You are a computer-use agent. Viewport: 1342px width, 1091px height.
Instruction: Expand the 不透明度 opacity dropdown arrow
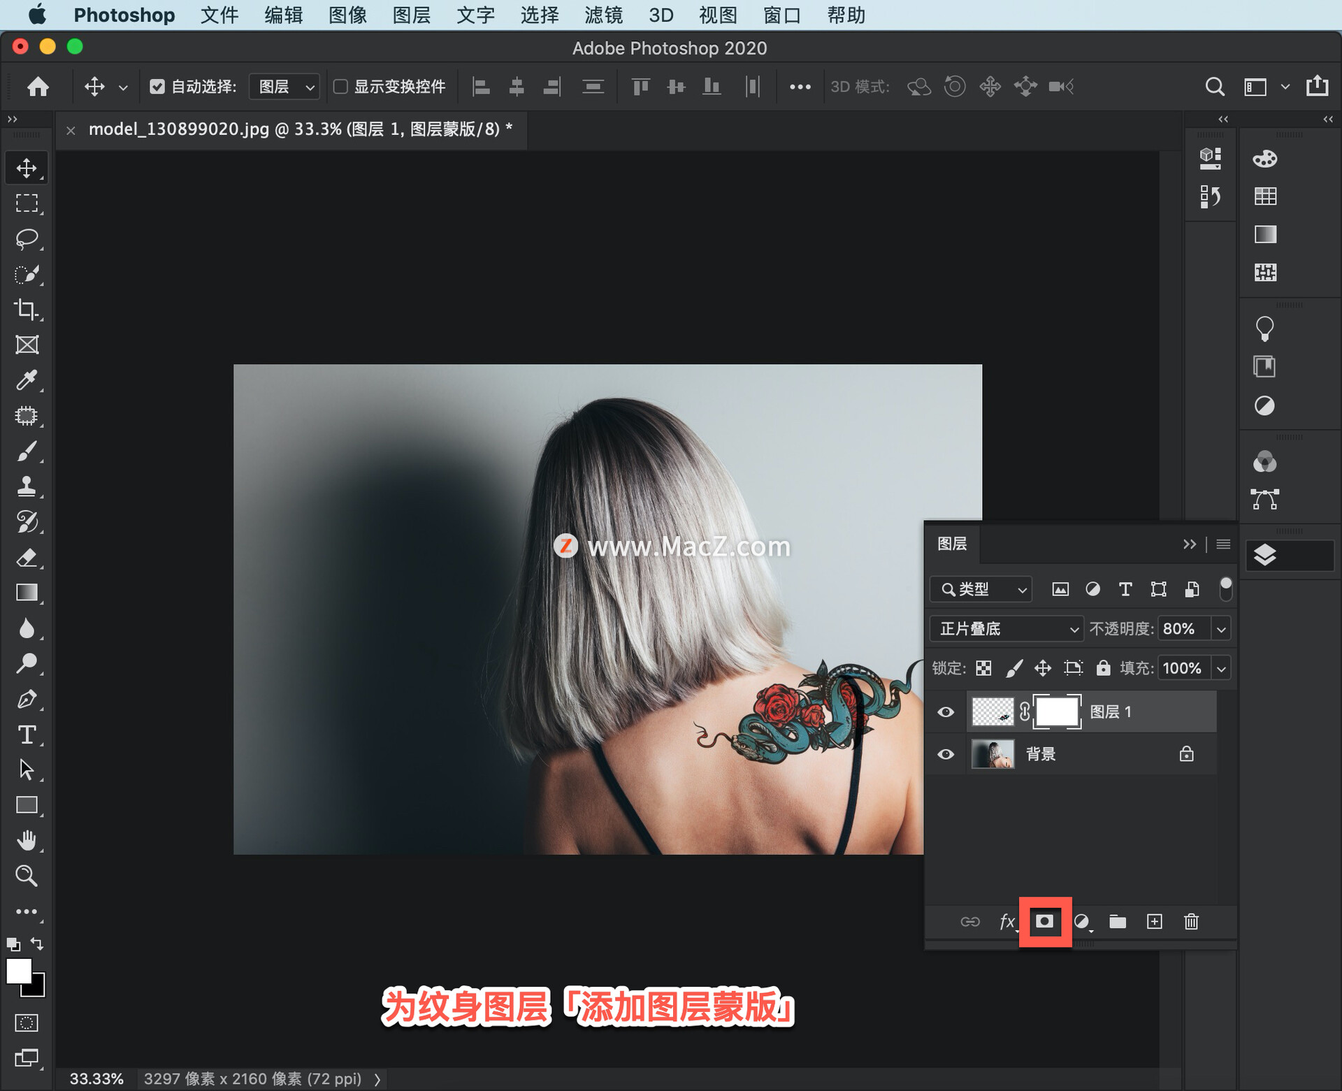pyautogui.click(x=1221, y=629)
